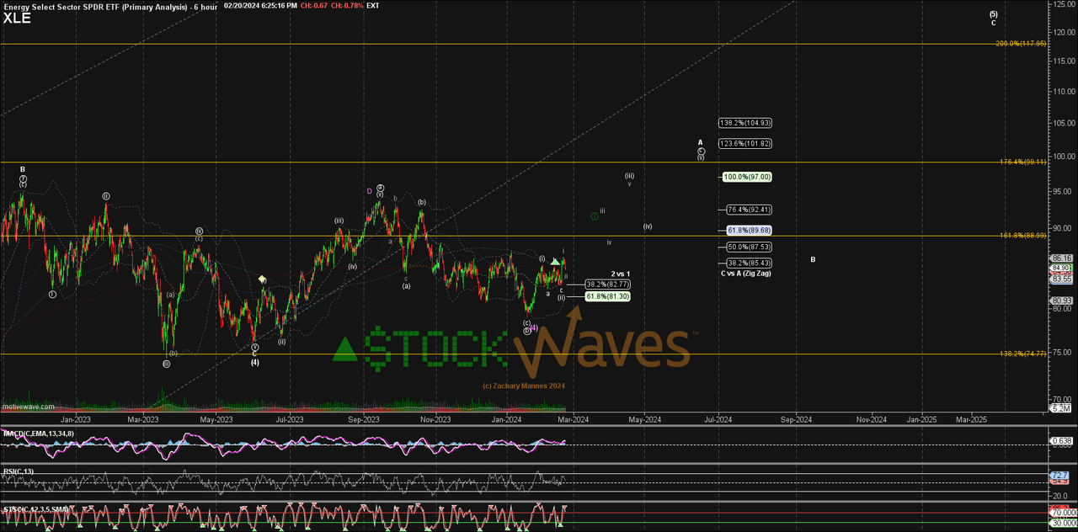This screenshot has width=1078, height=532.
Task: Click the MACD(C,EMA,13,34,8) indicator label
Action: [x=39, y=434]
